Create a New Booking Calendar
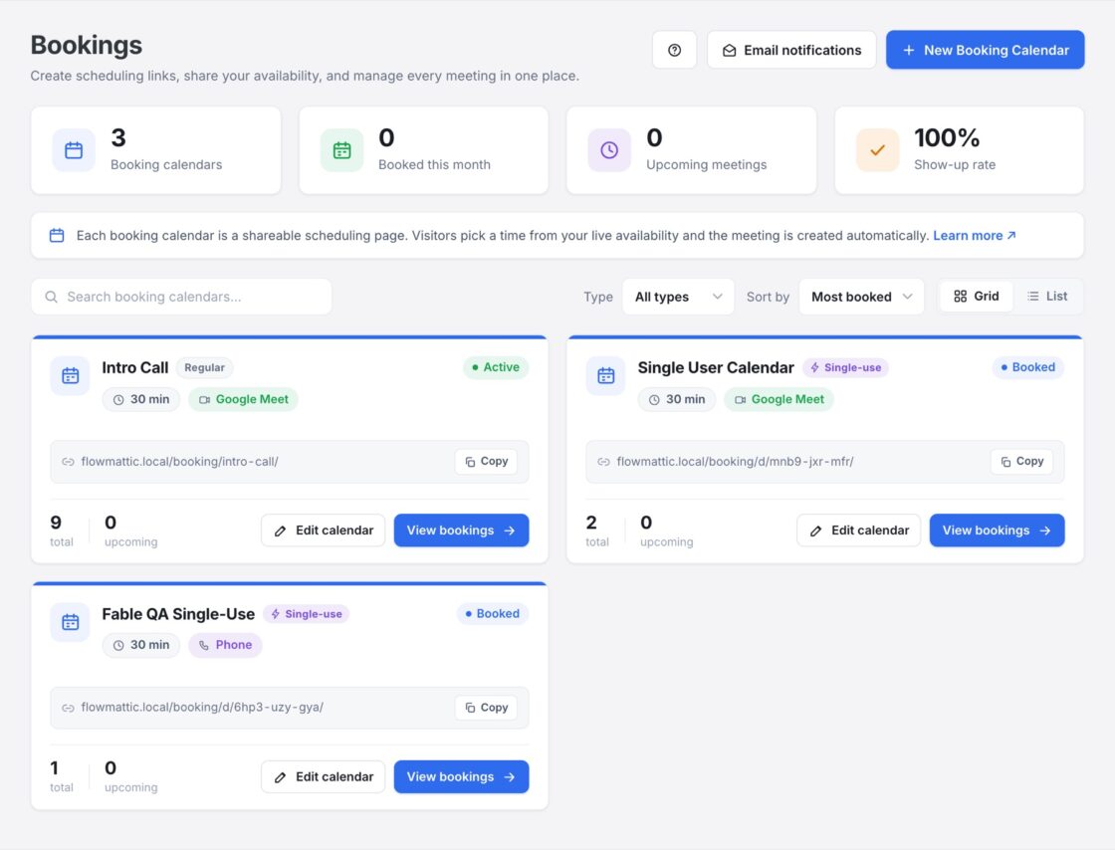Screen dimensions: 1115x850 [x=985, y=50]
